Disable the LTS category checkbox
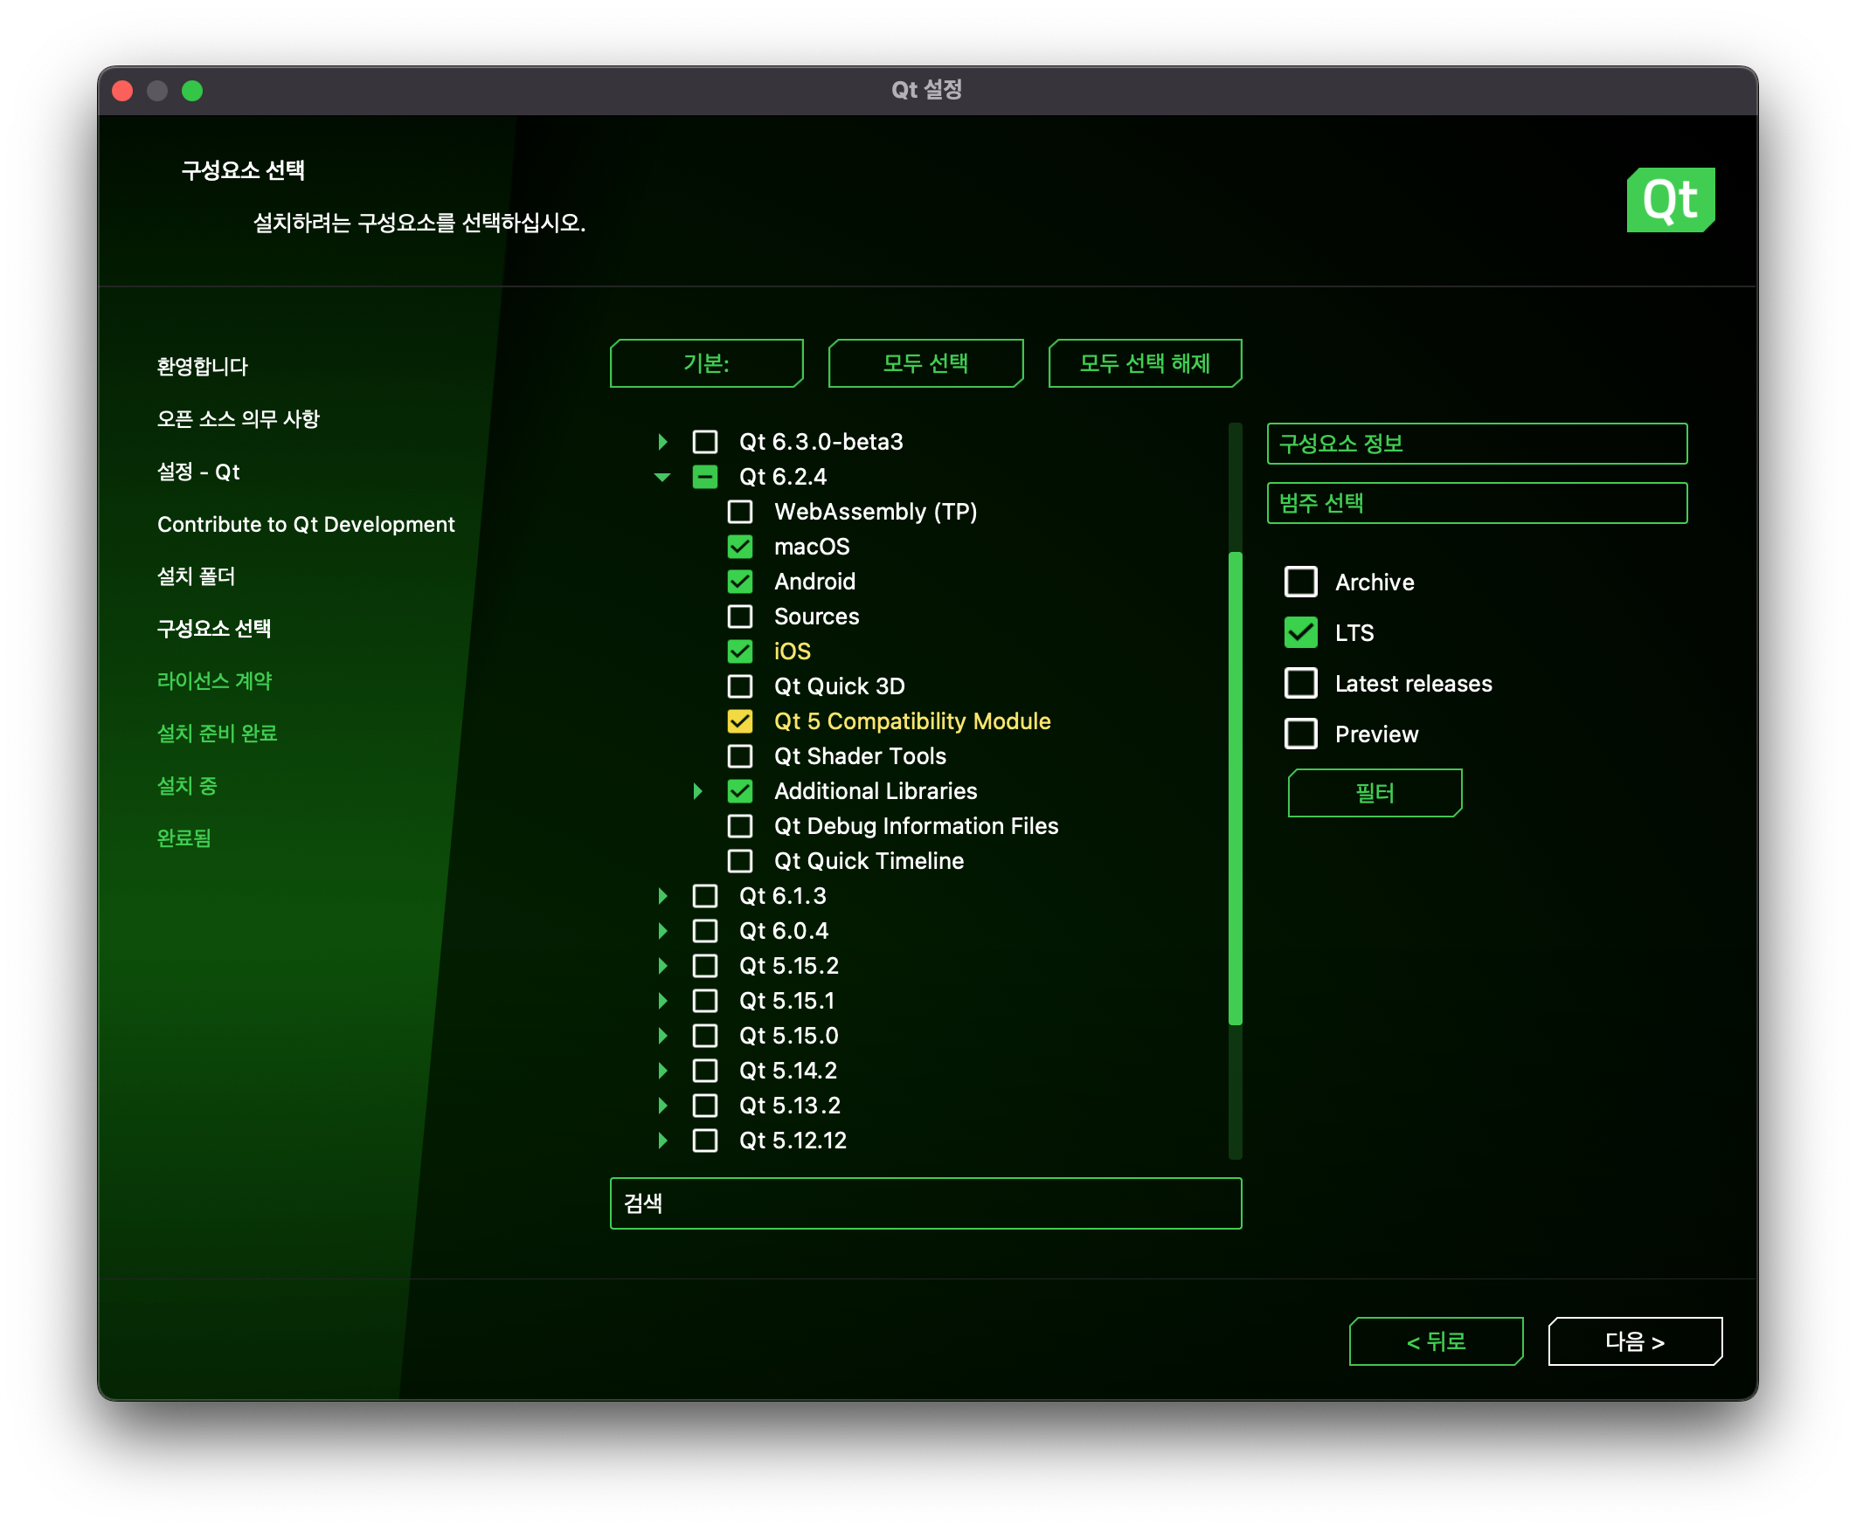 coord(1300,633)
